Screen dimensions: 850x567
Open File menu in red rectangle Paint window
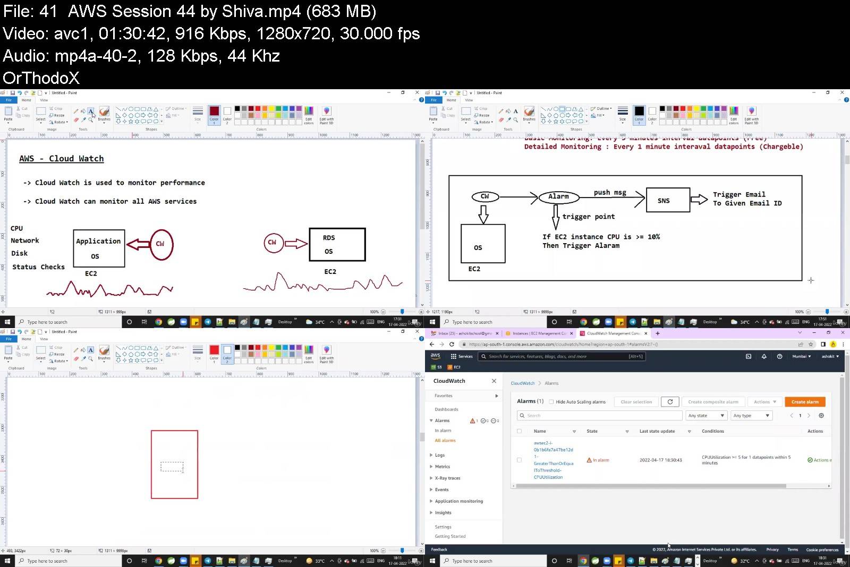[9, 339]
